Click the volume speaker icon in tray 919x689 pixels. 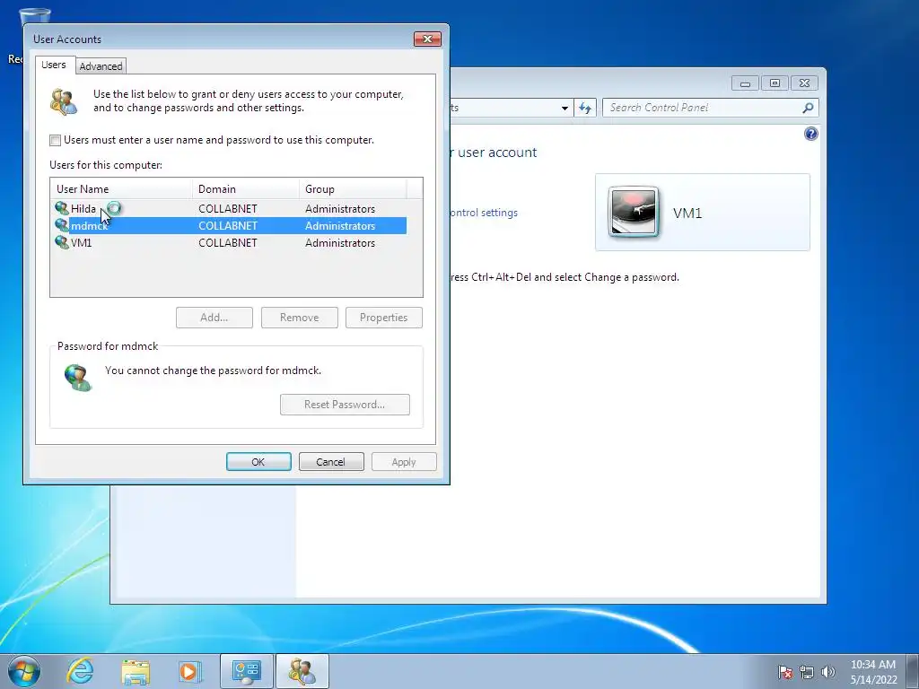pos(828,672)
